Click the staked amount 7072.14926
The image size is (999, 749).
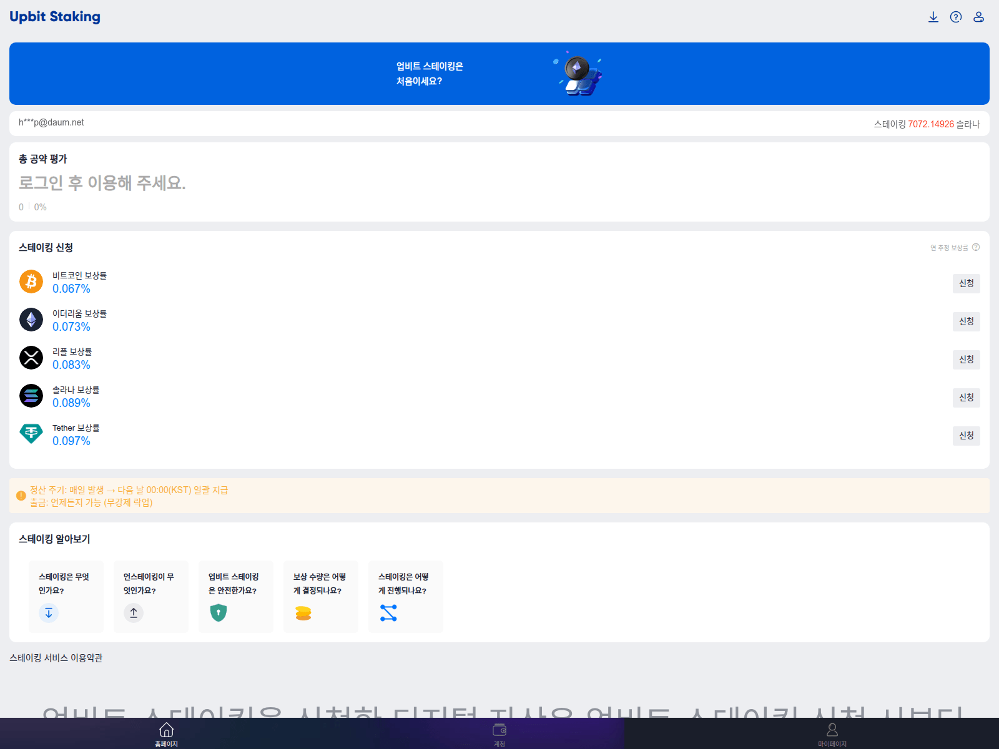pyautogui.click(x=931, y=124)
